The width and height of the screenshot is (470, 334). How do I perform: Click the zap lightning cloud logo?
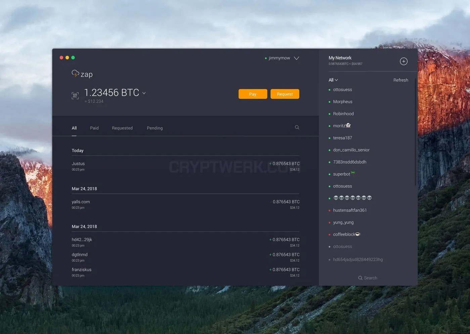[76, 73]
